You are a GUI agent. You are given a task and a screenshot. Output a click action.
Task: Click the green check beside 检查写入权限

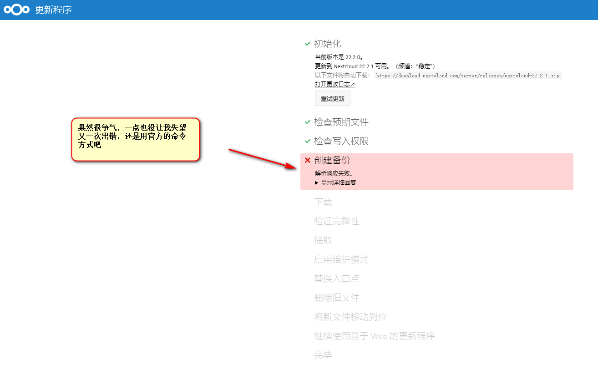click(308, 141)
